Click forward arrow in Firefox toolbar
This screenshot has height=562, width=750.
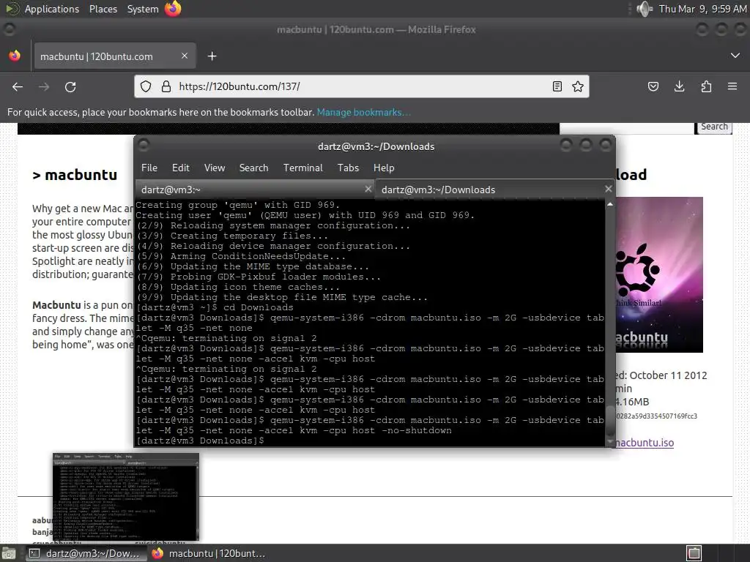click(x=44, y=86)
